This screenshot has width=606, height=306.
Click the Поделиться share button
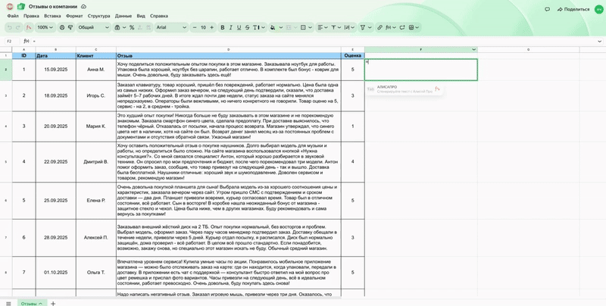[x=573, y=10]
